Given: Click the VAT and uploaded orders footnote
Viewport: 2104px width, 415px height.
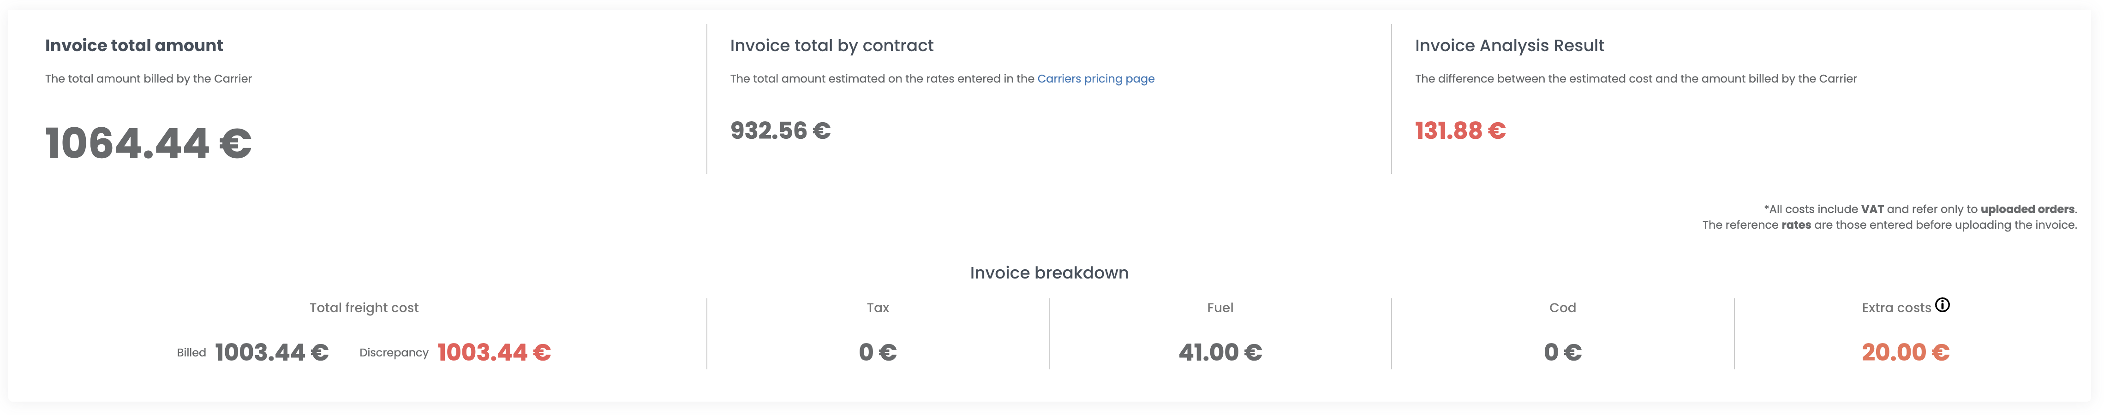Looking at the screenshot, I should tap(1919, 209).
